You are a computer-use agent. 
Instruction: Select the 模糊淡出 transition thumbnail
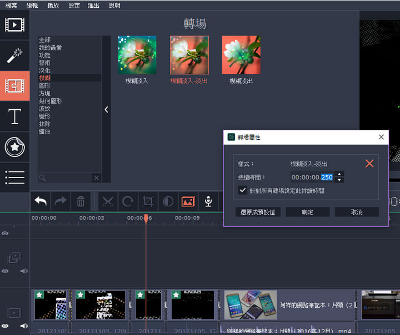(241, 55)
